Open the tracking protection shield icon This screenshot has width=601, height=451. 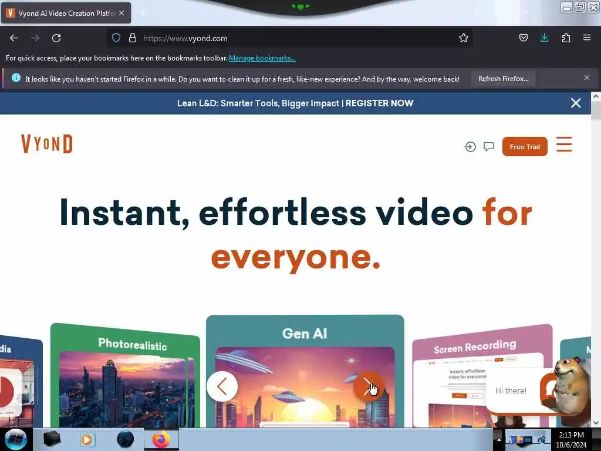[116, 38]
